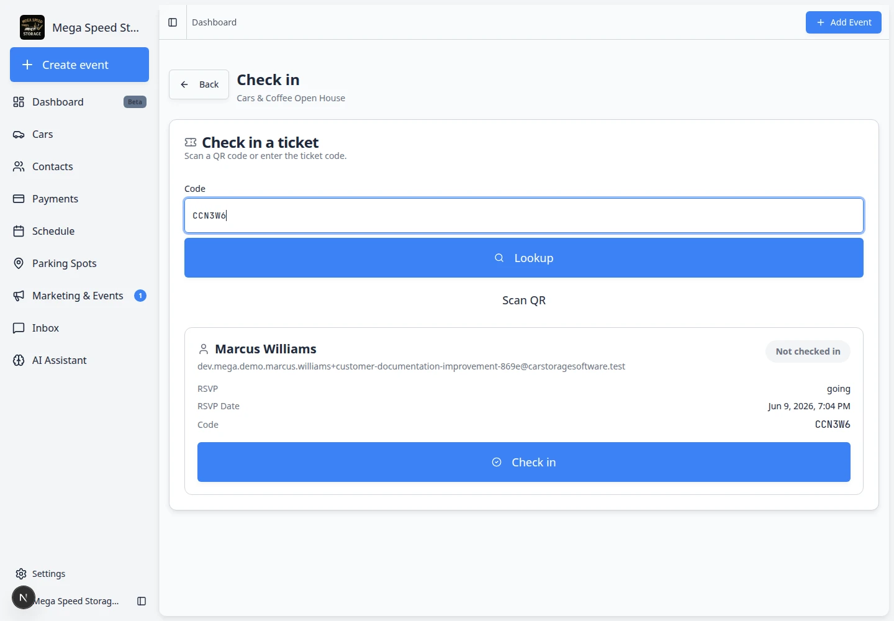Open Inbox
894x621 pixels.
(x=79, y=328)
